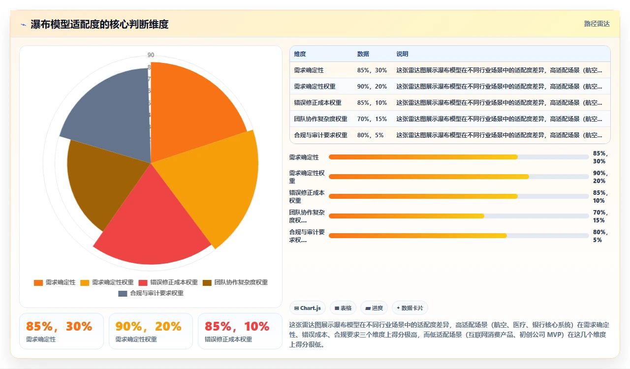
Task: Click table cell value 80%, 5%
Action: (x=370, y=135)
